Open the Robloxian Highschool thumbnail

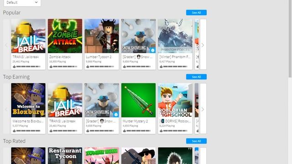click(175, 100)
